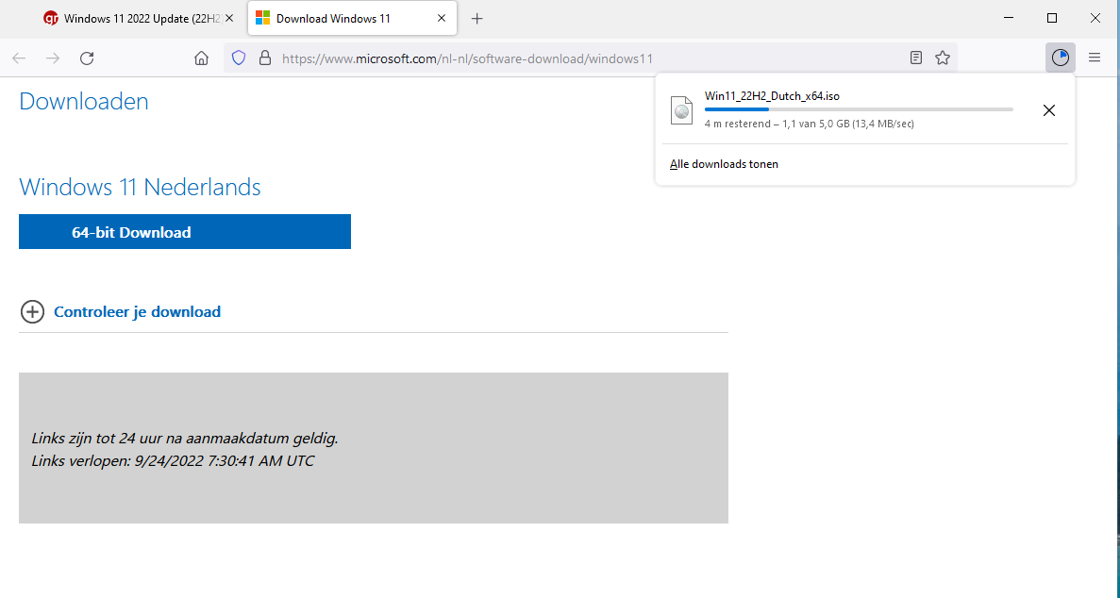Screen dimensions: 1120x598
Task: Click the 64-bit Download button
Action: pos(185,232)
